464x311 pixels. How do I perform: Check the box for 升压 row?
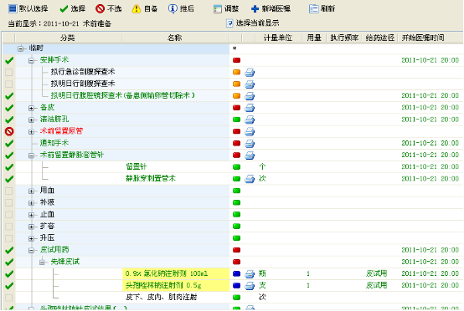pyautogui.click(x=9, y=238)
